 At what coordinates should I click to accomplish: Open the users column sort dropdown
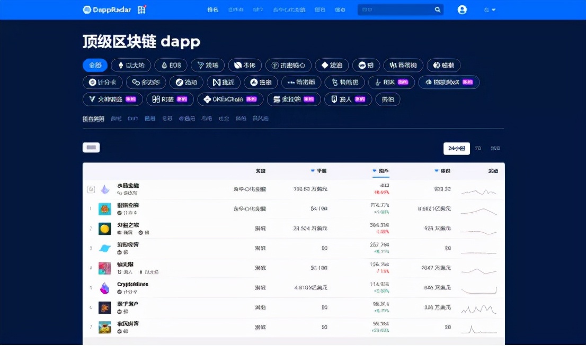pos(374,170)
